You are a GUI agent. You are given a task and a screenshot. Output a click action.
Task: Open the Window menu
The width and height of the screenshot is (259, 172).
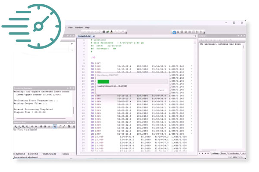(x=79, y=27)
